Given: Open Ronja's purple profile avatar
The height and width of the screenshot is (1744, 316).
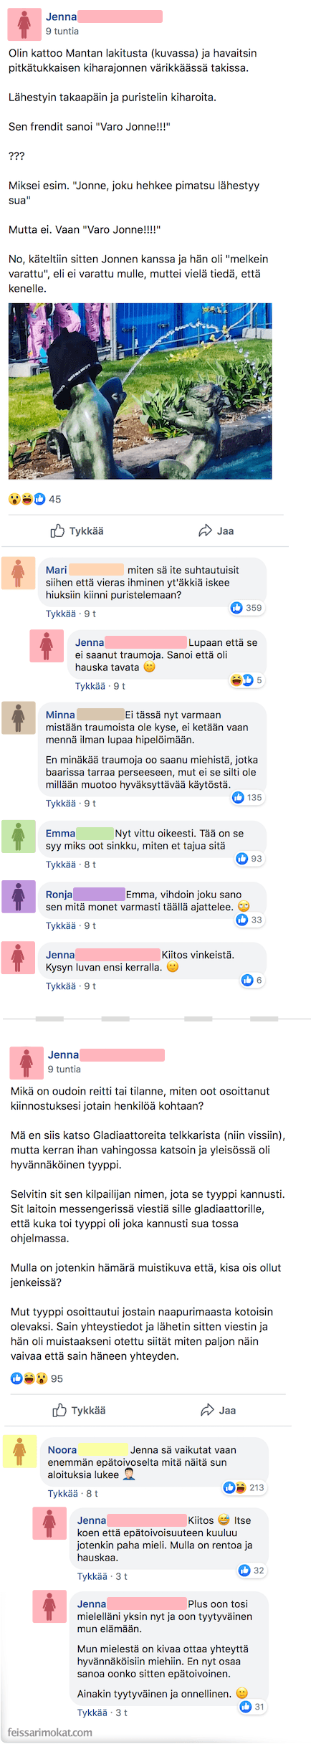Looking at the screenshot, I should point(19,897).
